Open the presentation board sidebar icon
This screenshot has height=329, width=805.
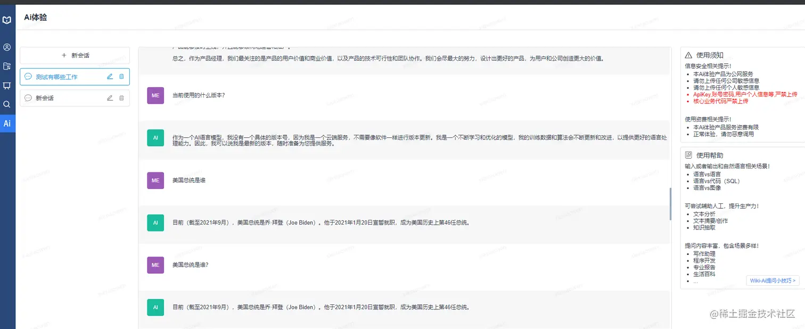coord(7,86)
